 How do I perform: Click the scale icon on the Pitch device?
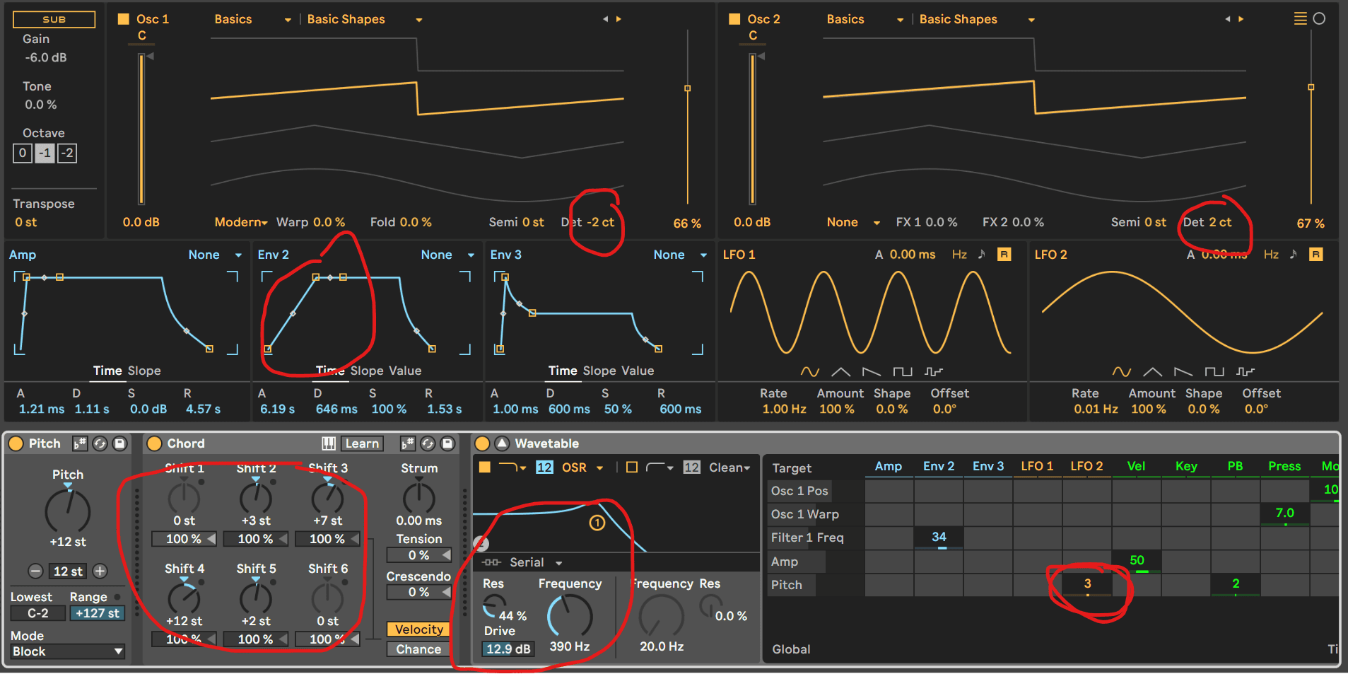click(79, 443)
